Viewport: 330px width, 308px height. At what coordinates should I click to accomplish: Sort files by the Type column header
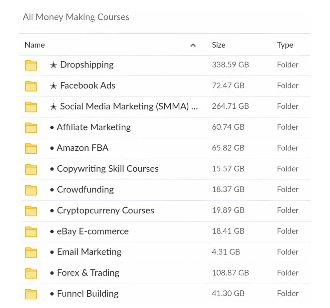(285, 45)
